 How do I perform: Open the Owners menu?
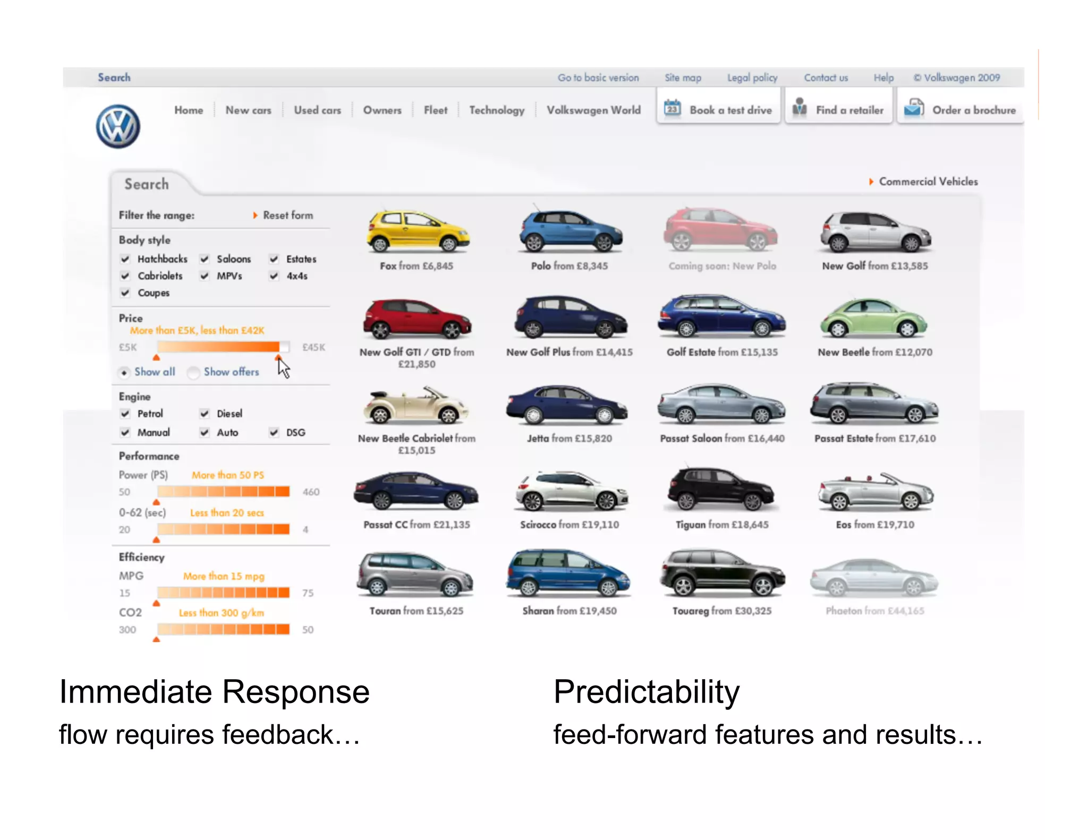[382, 110]
